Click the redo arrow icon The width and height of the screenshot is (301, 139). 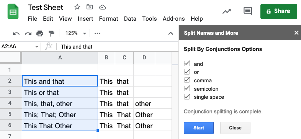(28, 34)
